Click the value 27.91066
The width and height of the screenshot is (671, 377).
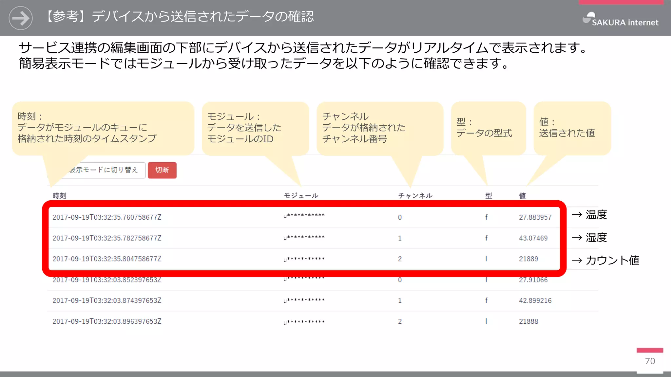click(533, 280)
